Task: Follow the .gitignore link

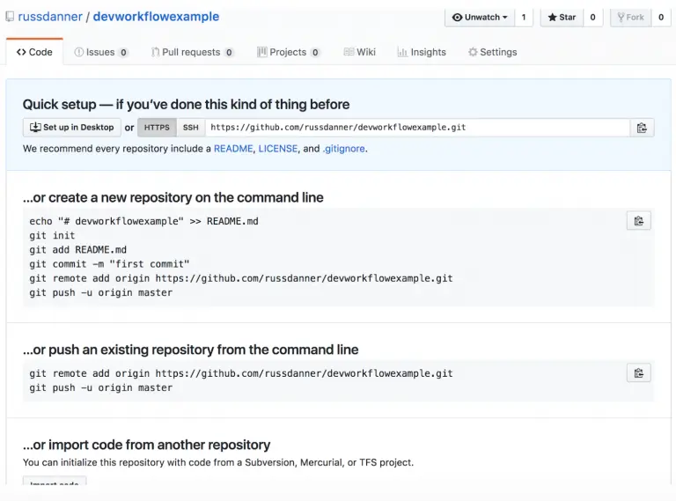Action: (344, 149)
